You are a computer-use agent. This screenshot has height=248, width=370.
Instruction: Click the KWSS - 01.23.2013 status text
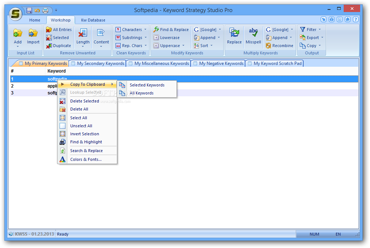point(34,234)
